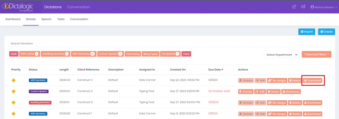Viewport: 339px width, 119px height.
Task: Toggle the With Author filter
Action: (x=29, y=54)
